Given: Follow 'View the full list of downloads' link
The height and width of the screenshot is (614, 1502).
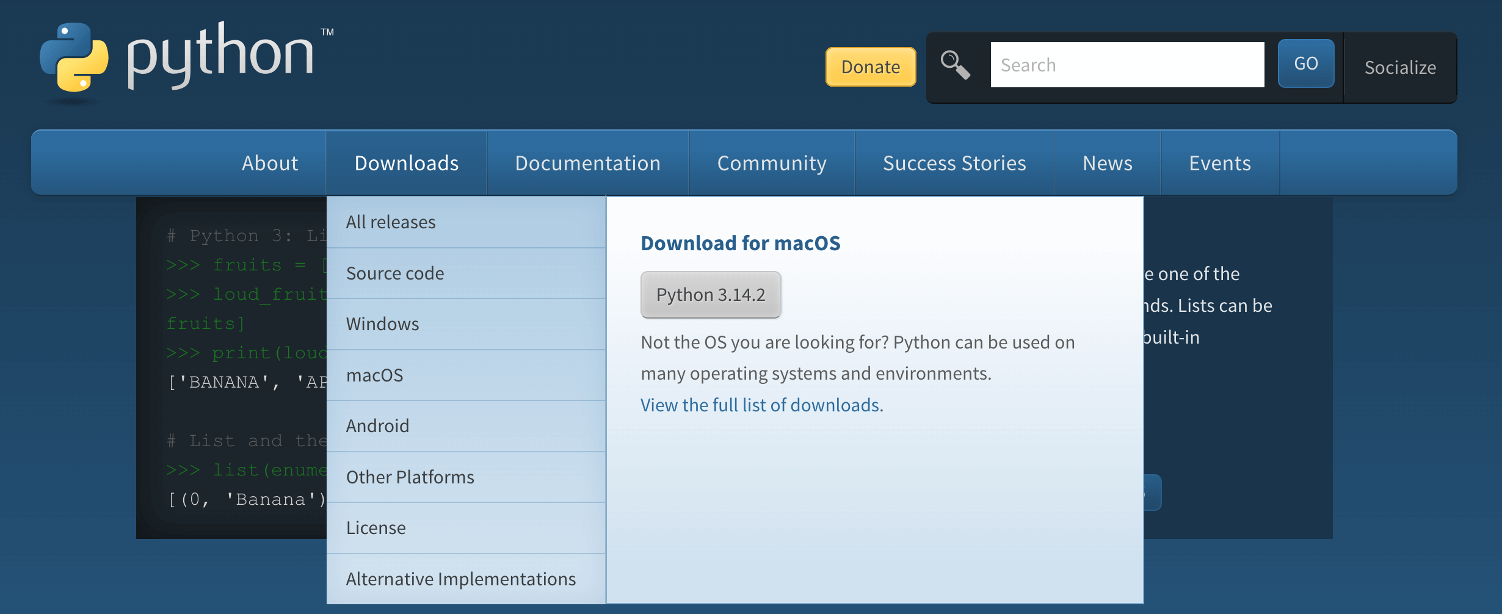Looking at the screenshot, I should [760, 405].
